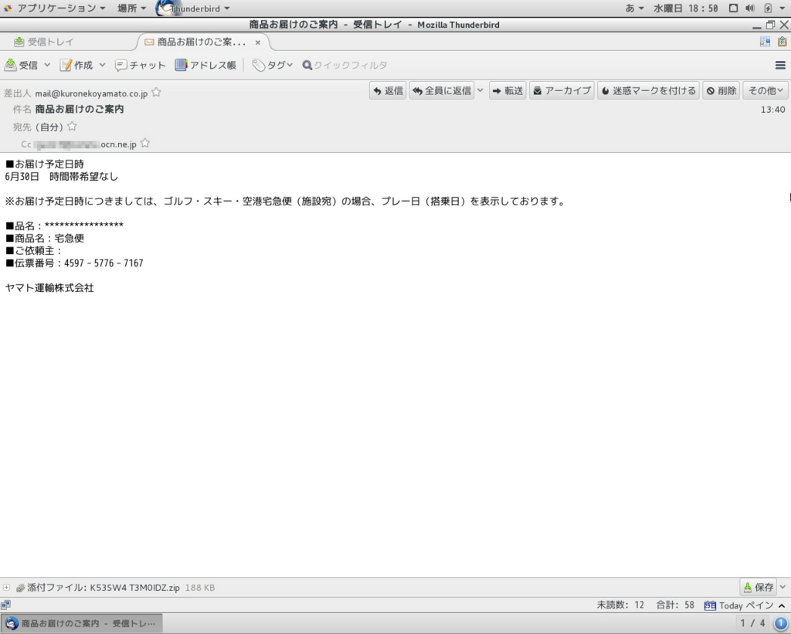Screen dimensions: 791x634
Task: Expand Today pane with arrow
Action: [782, 605]
